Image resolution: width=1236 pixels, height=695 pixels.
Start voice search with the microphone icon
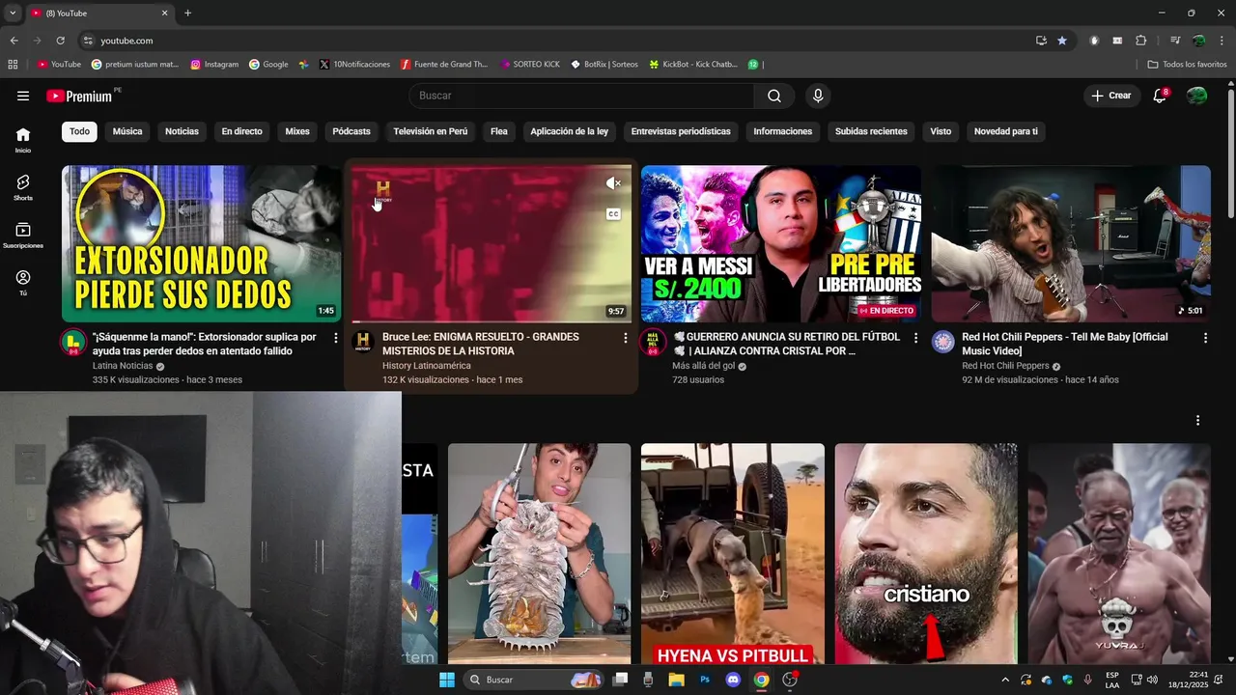pyautogui.click(x=818, y=96)
